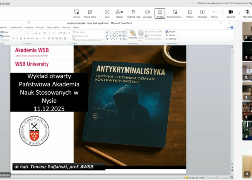The width and height of the screenshot is (252, 180).
Task: Open Kier. tekstu text direction dropdown
Action: [x=80, y=32]
